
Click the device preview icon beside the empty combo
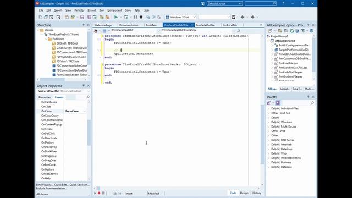[234, 17]
